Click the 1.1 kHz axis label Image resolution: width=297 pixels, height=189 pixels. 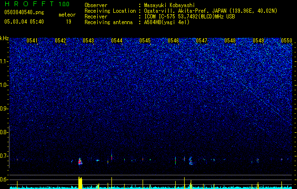tap(4, 61)
